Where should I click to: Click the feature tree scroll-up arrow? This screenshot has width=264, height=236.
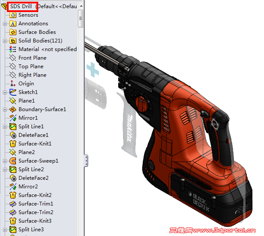pyautogui.click(x=81, y=6)
